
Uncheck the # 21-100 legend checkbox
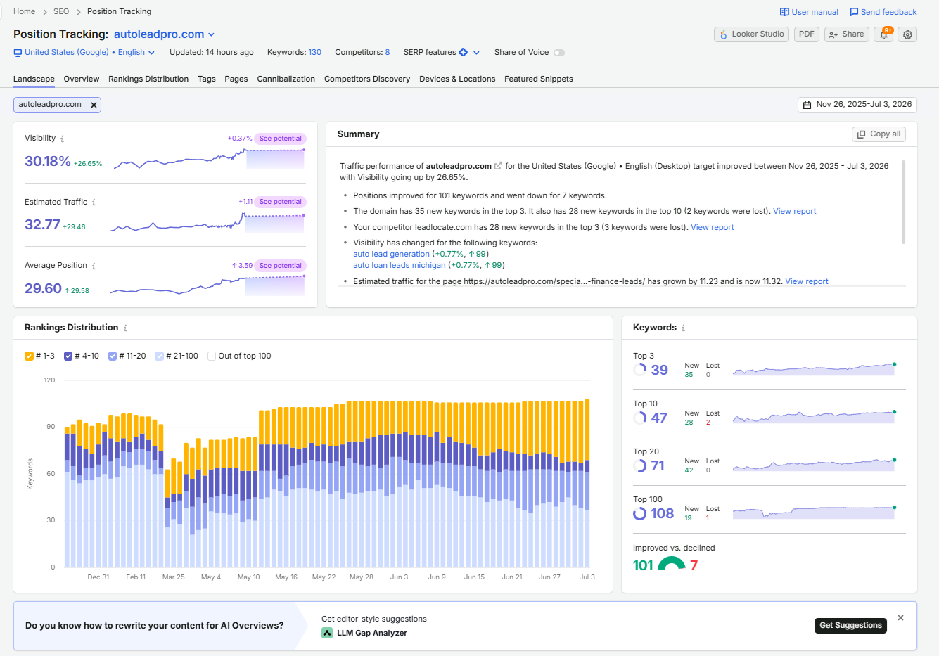(160, 356)
